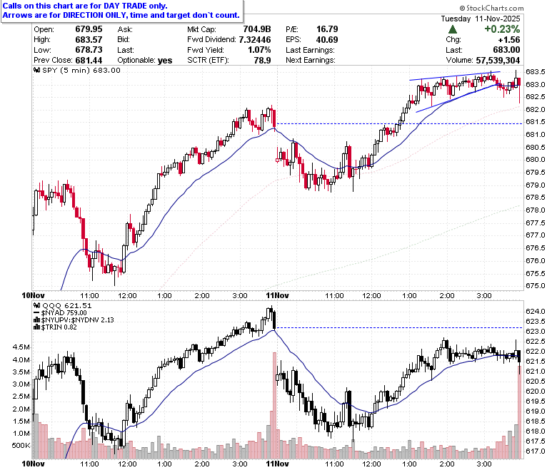Click the tallest pink volume spike at 11Nov open

[274, 405]
